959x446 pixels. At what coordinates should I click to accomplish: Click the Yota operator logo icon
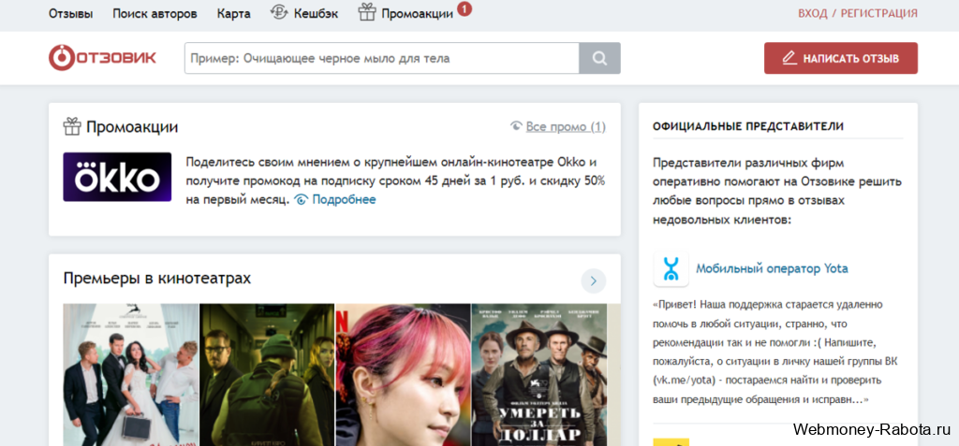tap(671, 268)
